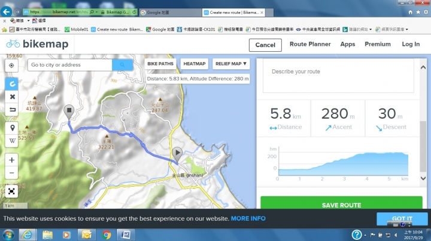Show hidden system tray icons arrow
The image size is (431, 241).
click(365, 235)
